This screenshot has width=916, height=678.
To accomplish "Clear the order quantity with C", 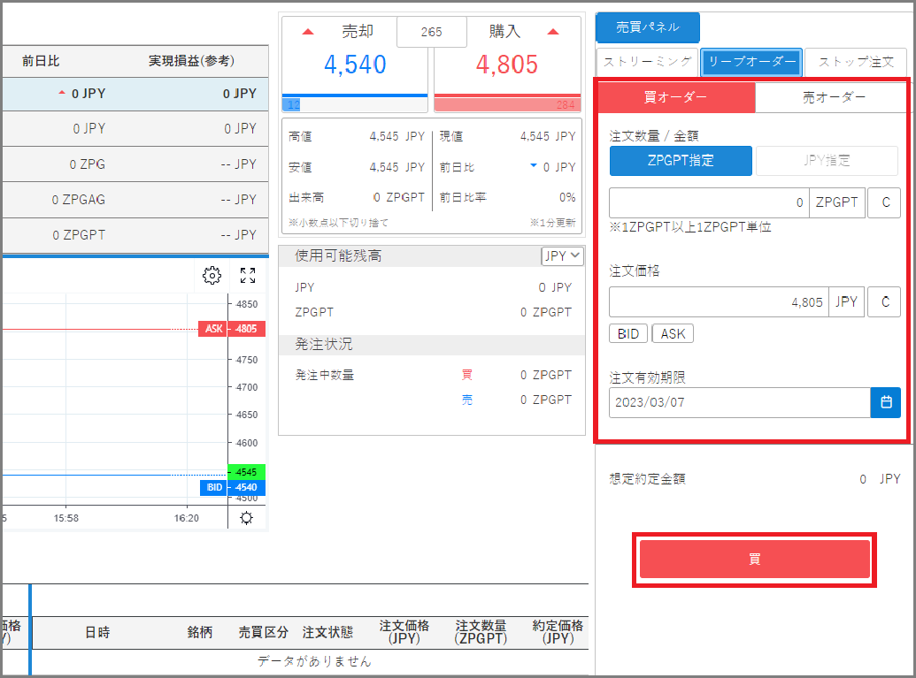I will (884, 202).
